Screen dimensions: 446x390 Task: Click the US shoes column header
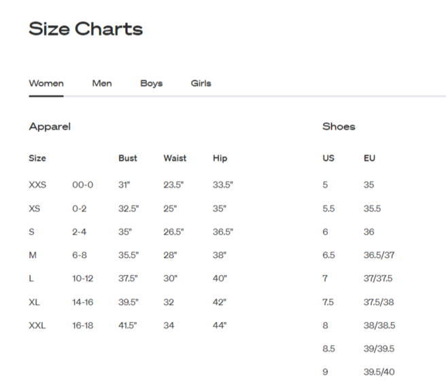[x=328, y=158]
